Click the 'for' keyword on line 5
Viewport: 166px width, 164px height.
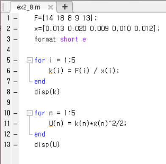40,60
